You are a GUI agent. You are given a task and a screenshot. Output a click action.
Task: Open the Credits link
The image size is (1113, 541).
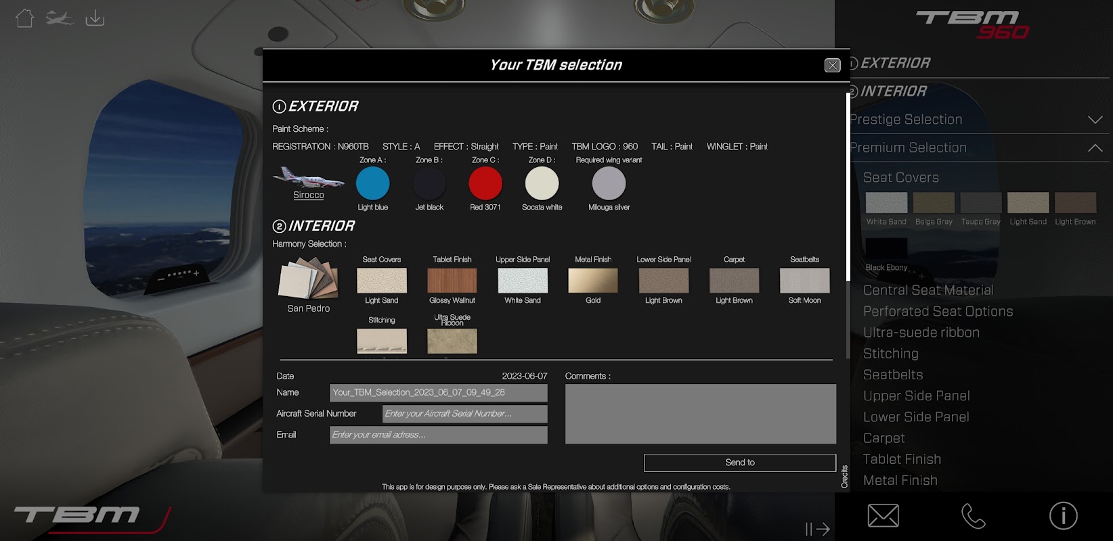844,477
